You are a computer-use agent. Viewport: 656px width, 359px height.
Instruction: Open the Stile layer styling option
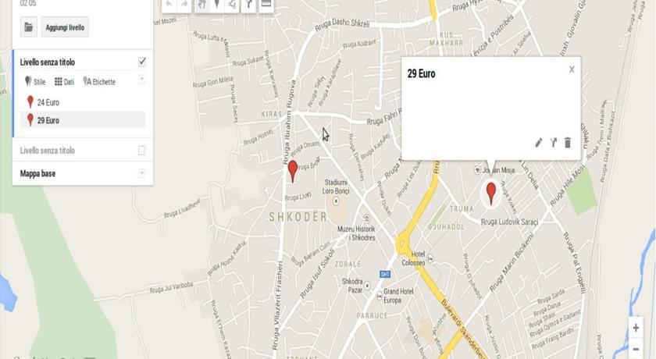click(x=35, y=81)
